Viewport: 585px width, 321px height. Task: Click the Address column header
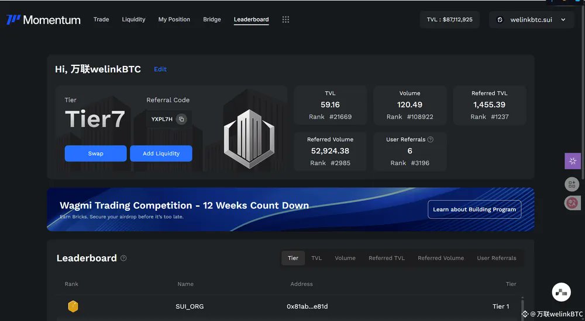(x=301, y=284)
